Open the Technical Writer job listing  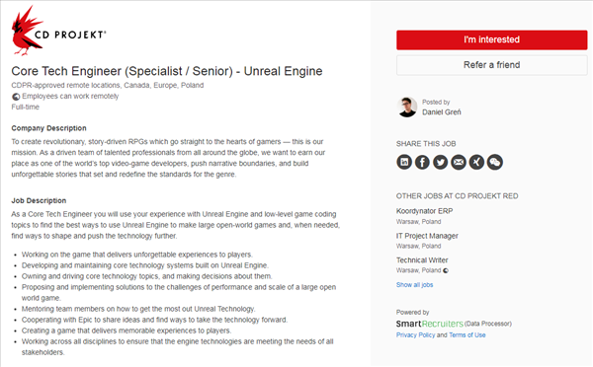[x=422, y=260]
